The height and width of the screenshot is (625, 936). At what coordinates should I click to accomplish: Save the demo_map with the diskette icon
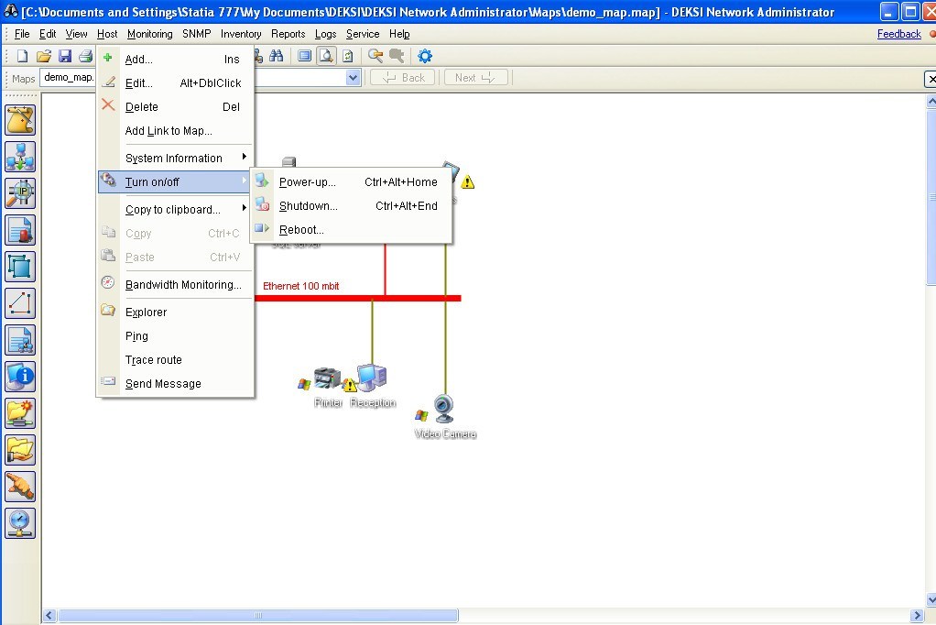tap(64, 55)
